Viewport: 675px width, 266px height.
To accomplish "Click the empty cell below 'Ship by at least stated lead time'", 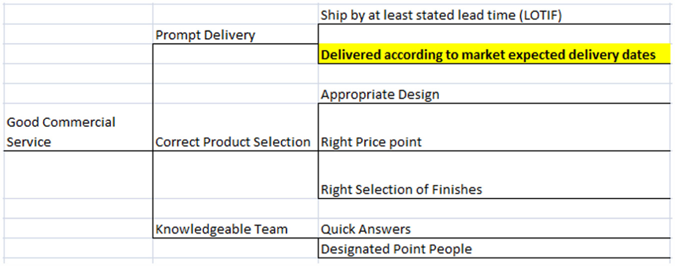I will tap(494, 34).
